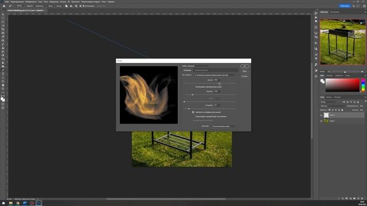Select the Rectangular Marquee tool
Viewport: 367px width, 206px height.
[x=3, y=18]
